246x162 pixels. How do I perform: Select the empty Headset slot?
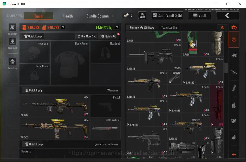pos(105,52)
